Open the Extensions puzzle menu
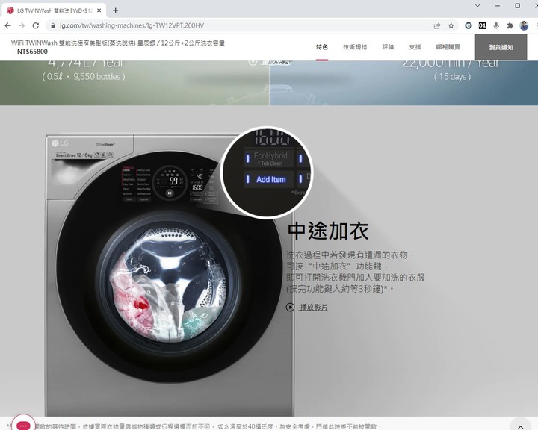 (x=510, y=25)
